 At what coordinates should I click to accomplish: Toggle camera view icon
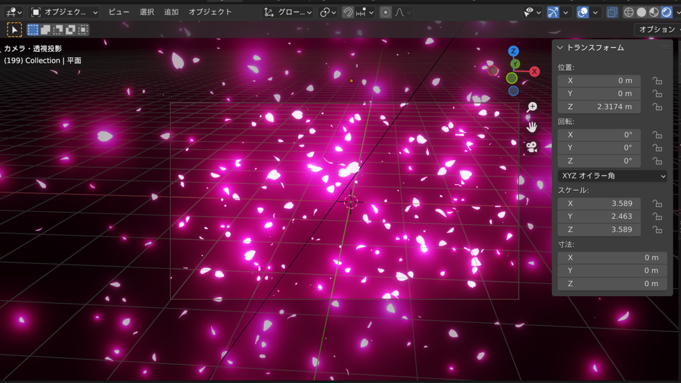tap(532, 147)
